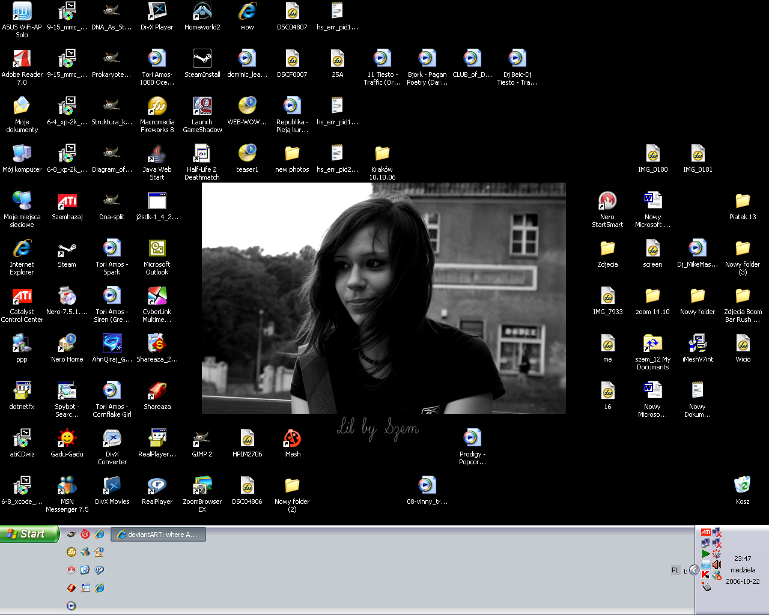This screenshot has width=769, height=615.
Task: Open the wow Internet shortcut
Action: coord(247,16)
